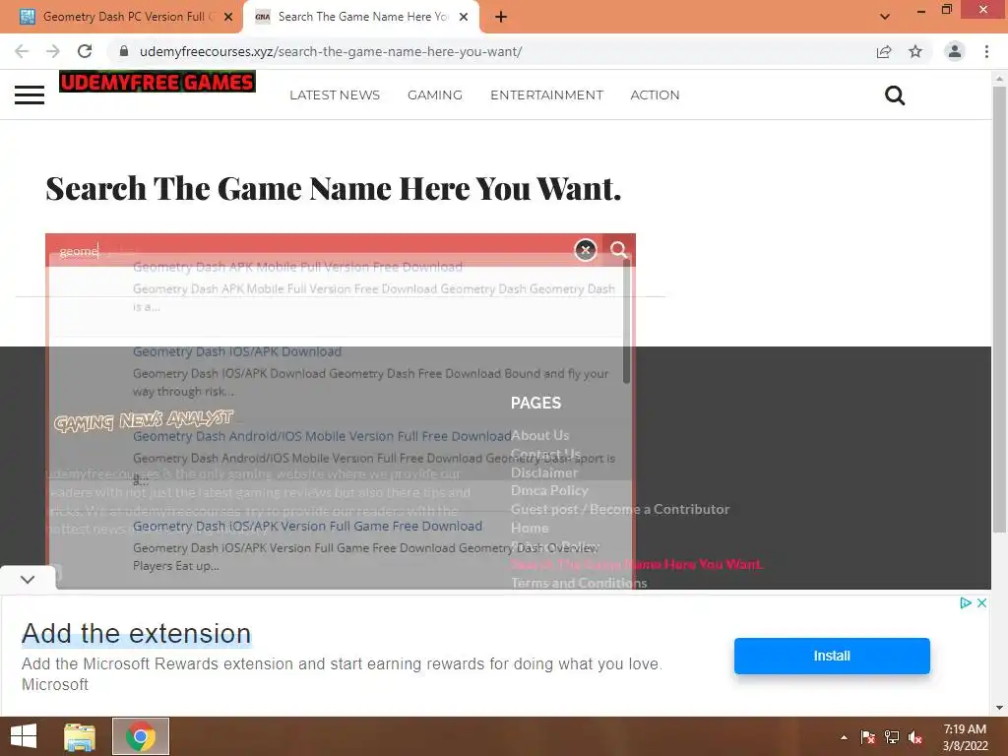The height and width of the screenshot is (756, 1008).
Task: Submit search using magnifier button
Action: coord(618,249)
